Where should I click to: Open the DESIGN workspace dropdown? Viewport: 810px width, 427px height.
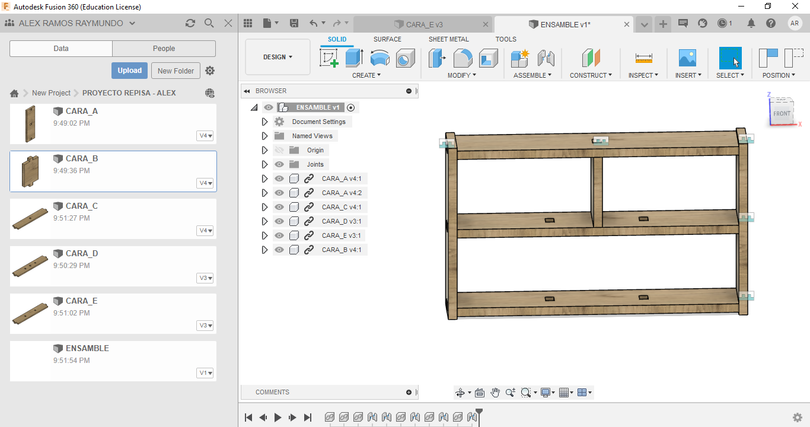(278, 57)
